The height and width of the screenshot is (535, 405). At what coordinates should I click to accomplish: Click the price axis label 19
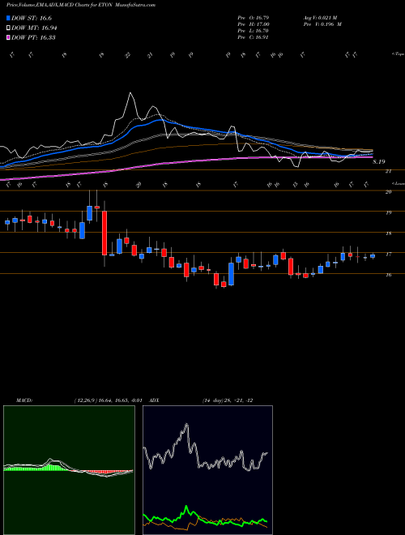pos(388,213)
